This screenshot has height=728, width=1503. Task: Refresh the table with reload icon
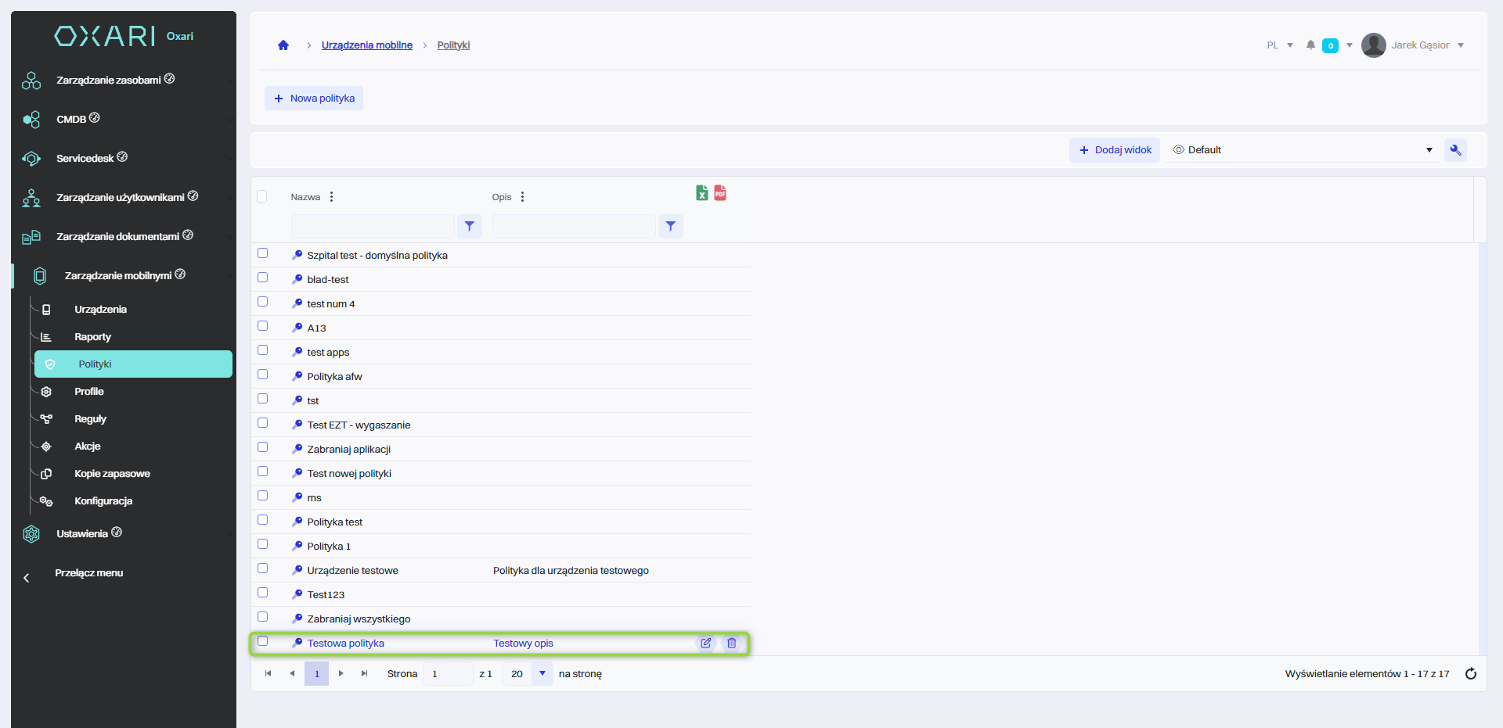tap(1470, 673)
